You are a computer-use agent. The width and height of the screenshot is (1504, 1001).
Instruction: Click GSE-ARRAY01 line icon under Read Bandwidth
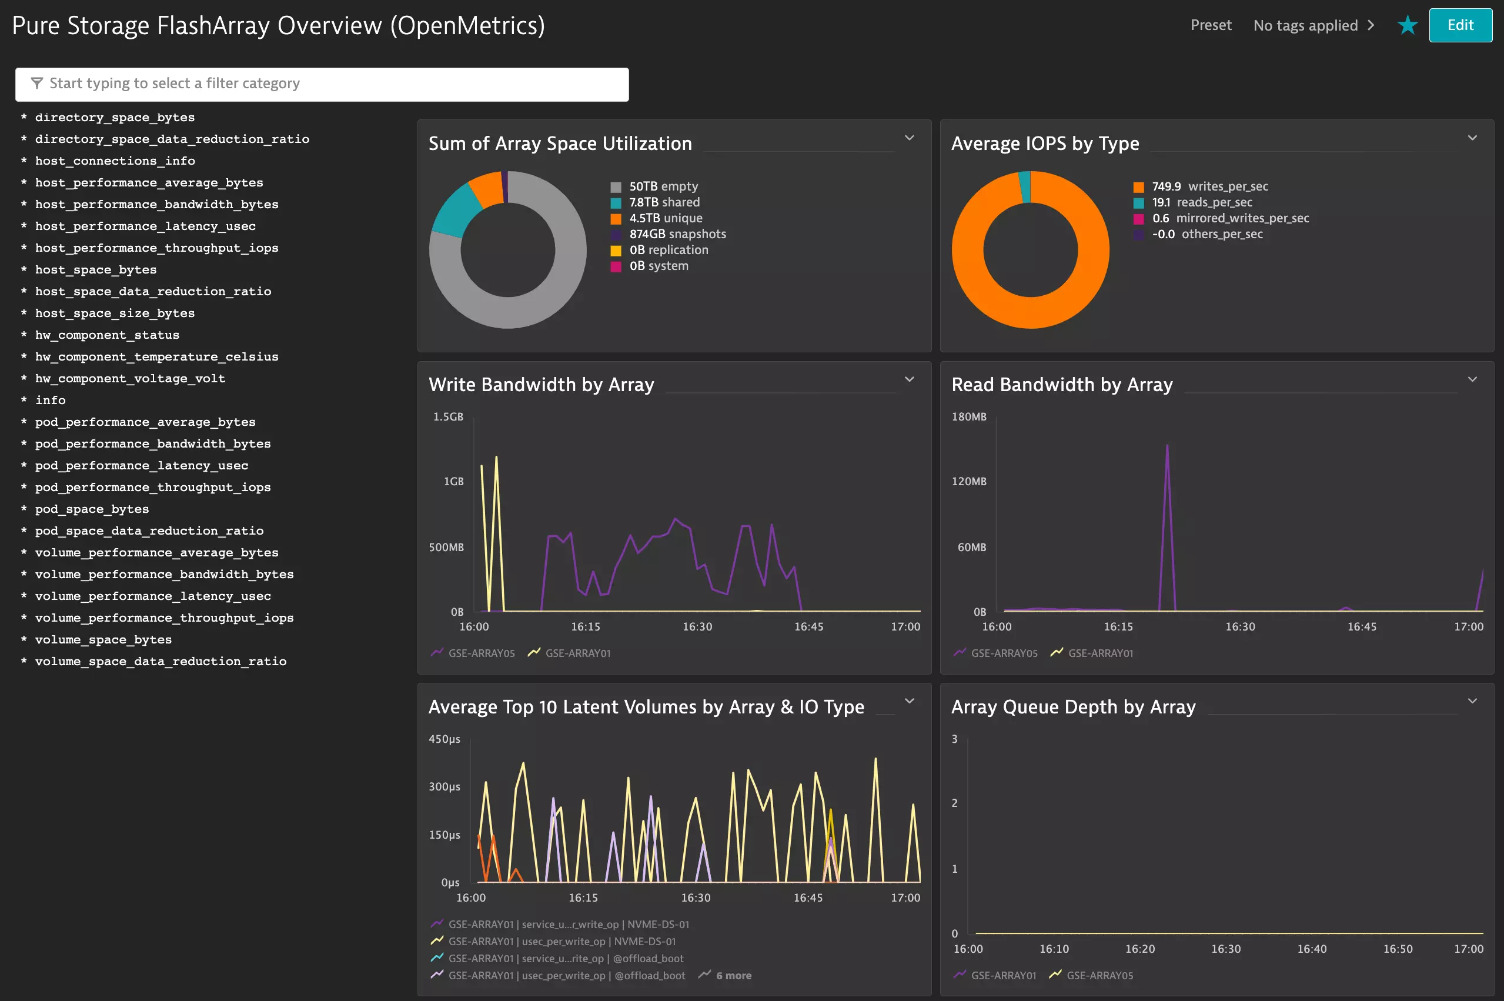coord(1057,652)
